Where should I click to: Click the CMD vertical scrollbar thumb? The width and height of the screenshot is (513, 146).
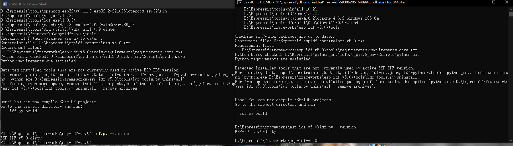click(510, 14)
